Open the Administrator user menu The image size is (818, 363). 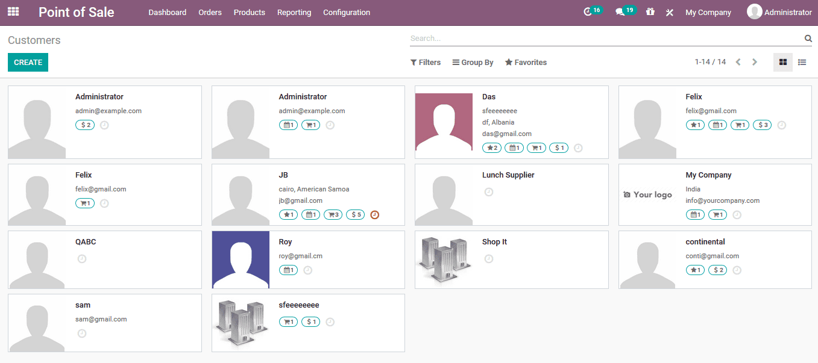[779, 11]
